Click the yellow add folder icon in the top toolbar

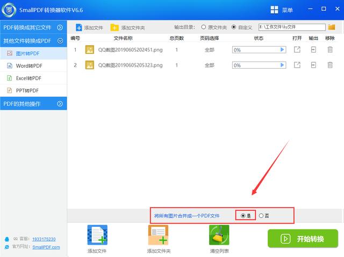[x=114, y=27]
